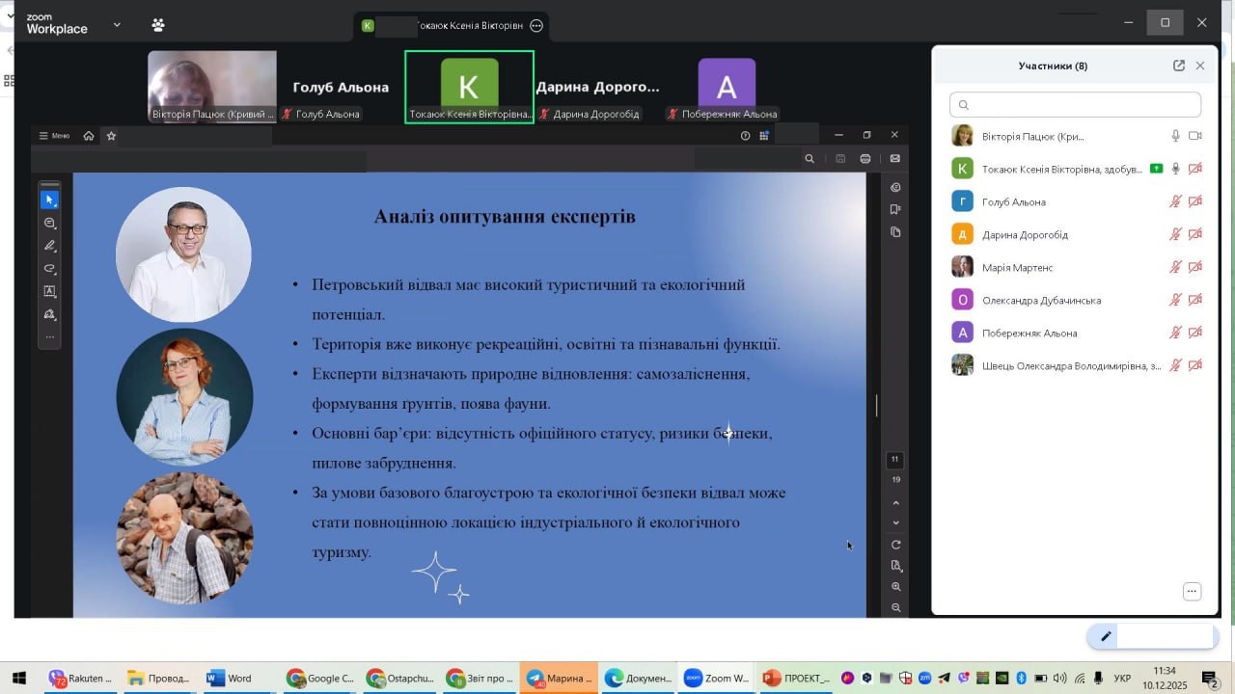This screenshot has height=694, width=1235.
Task: Expand more tools in the left toolbar
Action: (49, 337)
